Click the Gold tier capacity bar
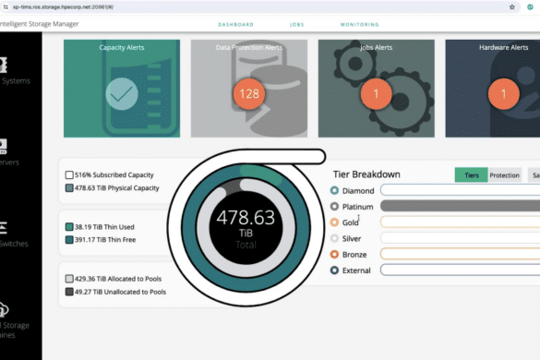Image resolution: width=540 pixels, height=360 pixels. point(460,222)
